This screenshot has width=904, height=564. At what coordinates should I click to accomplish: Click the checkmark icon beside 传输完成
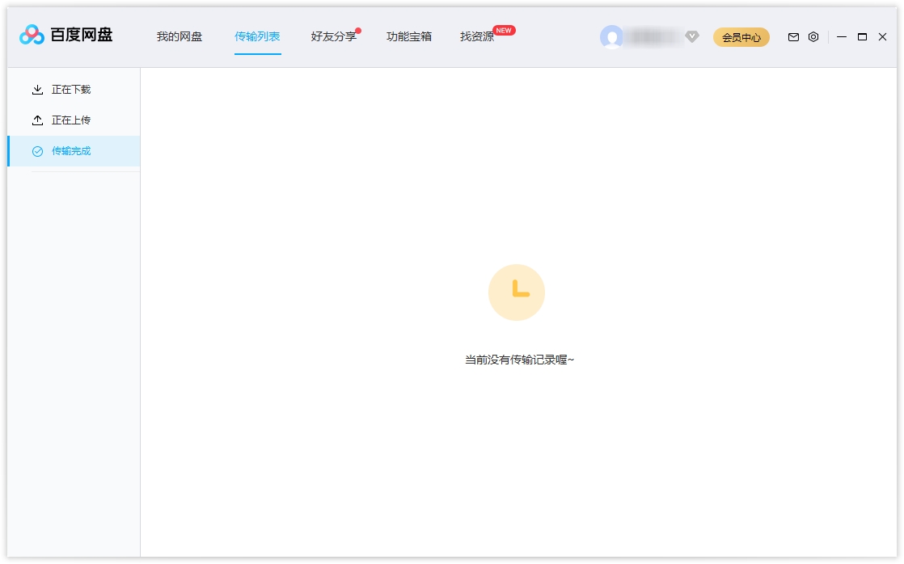38,151
